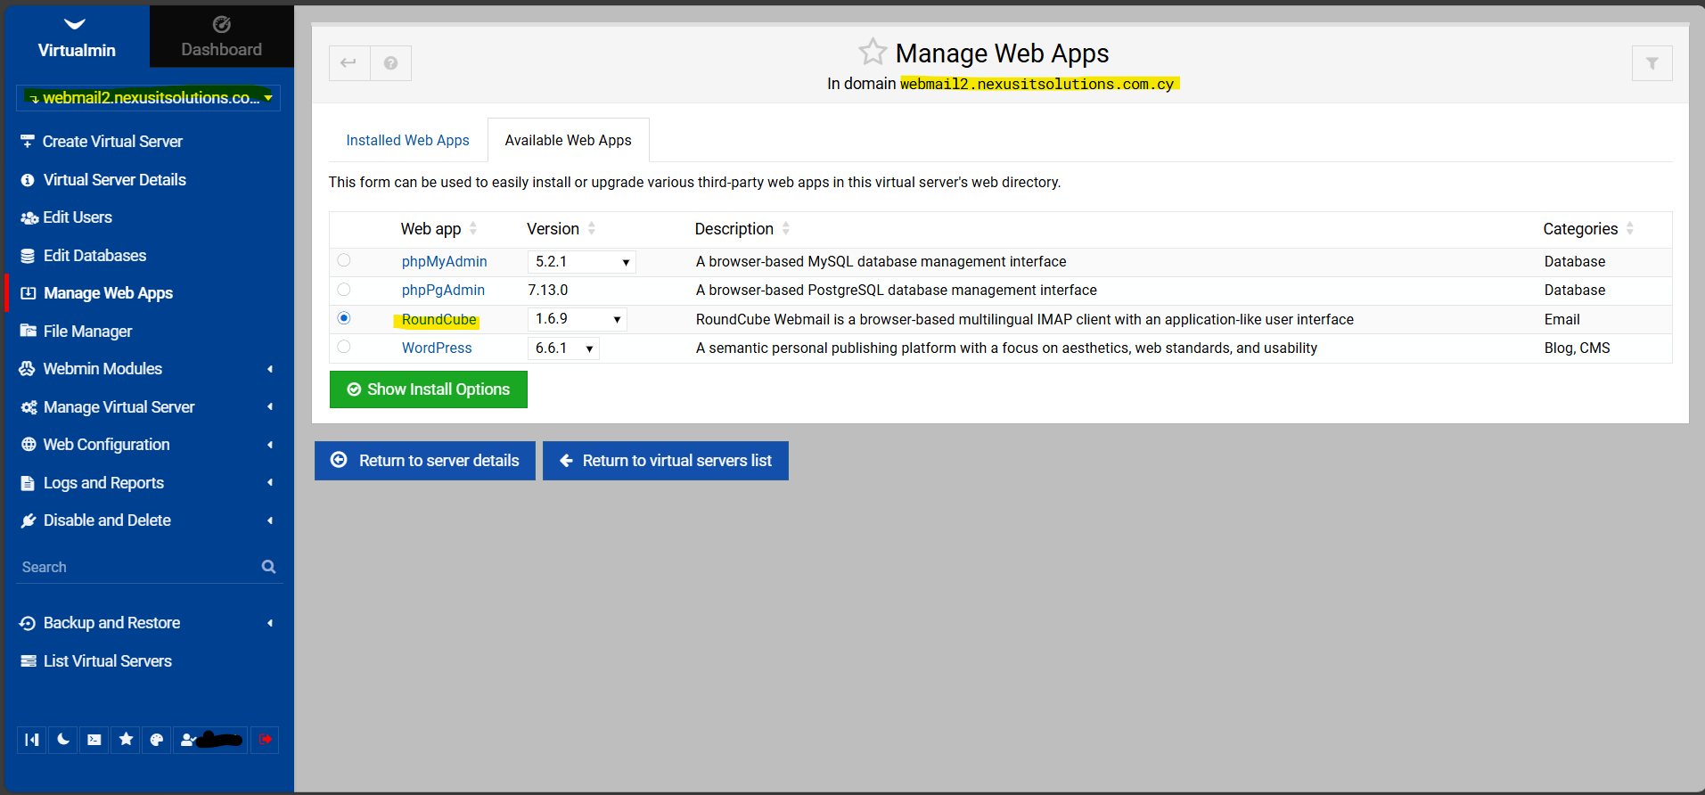
Task: Switch to Virtualmin tab
Action: click(x=77, y=37)
